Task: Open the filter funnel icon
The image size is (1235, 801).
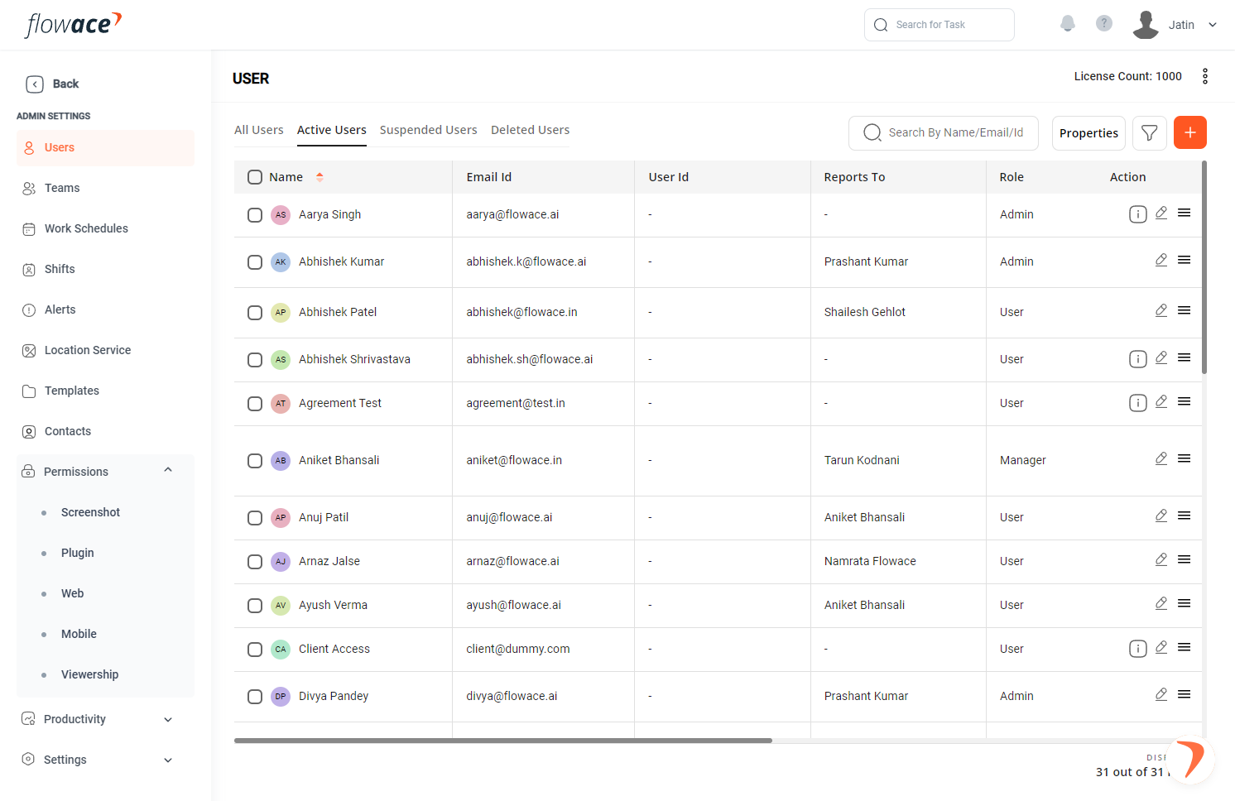Action: coord(1150,132)
